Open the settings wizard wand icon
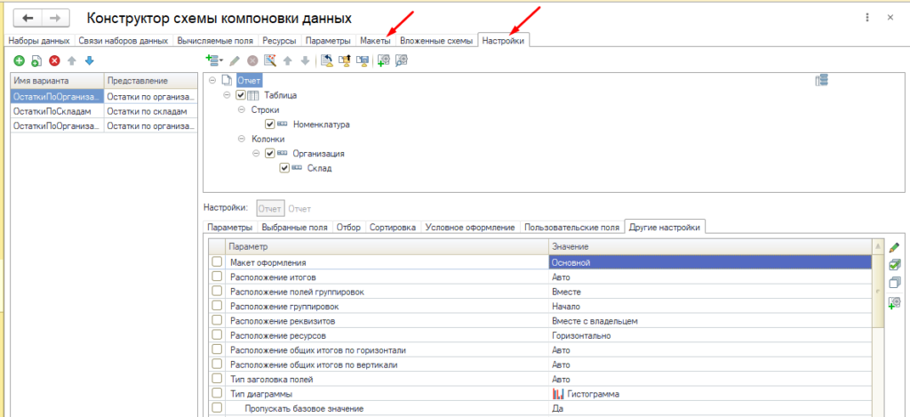This screenshot has width=910, height=417. (x=269, y=60)
